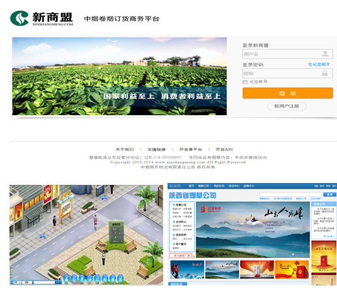Viewport: 337px width, 288px height.
Task: Open the 忘记密码? link
Action: [x=319, y=64]
